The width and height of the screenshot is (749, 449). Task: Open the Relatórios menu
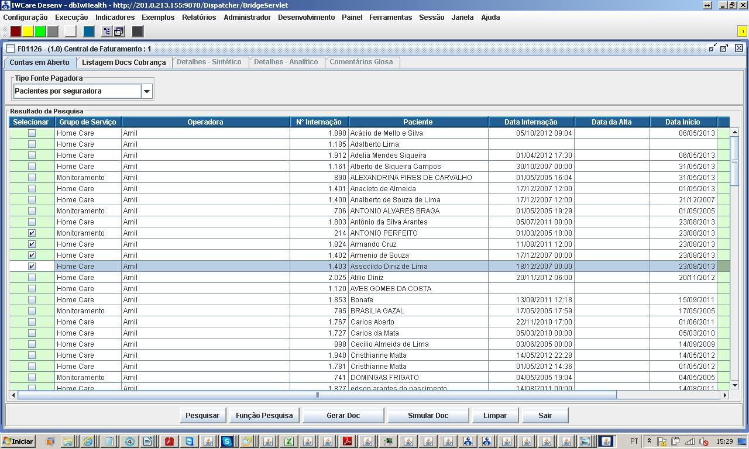click(x=199, y=18)
